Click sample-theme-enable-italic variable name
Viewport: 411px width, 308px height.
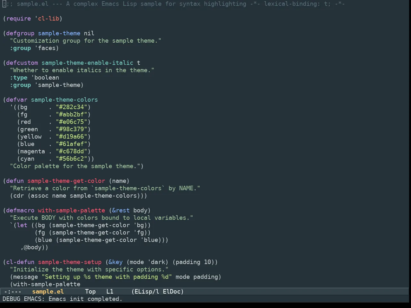pos(87,63)
